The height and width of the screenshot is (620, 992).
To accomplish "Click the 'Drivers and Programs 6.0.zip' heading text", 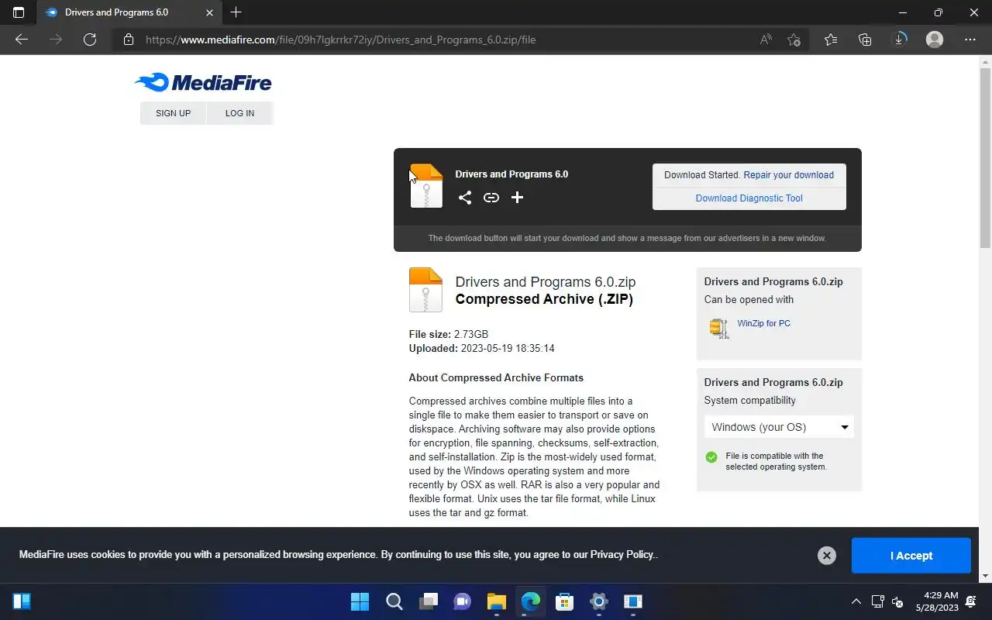I will (x=546, y=282).
